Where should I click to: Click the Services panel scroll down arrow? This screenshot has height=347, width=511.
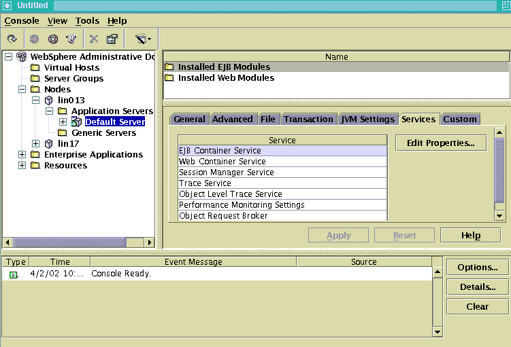499,215
